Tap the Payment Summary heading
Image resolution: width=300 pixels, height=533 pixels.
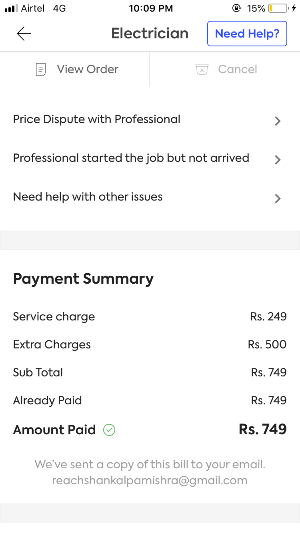click(83, 279)
